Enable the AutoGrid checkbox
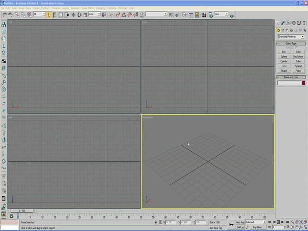308x231 pixels. click(296, 47)
